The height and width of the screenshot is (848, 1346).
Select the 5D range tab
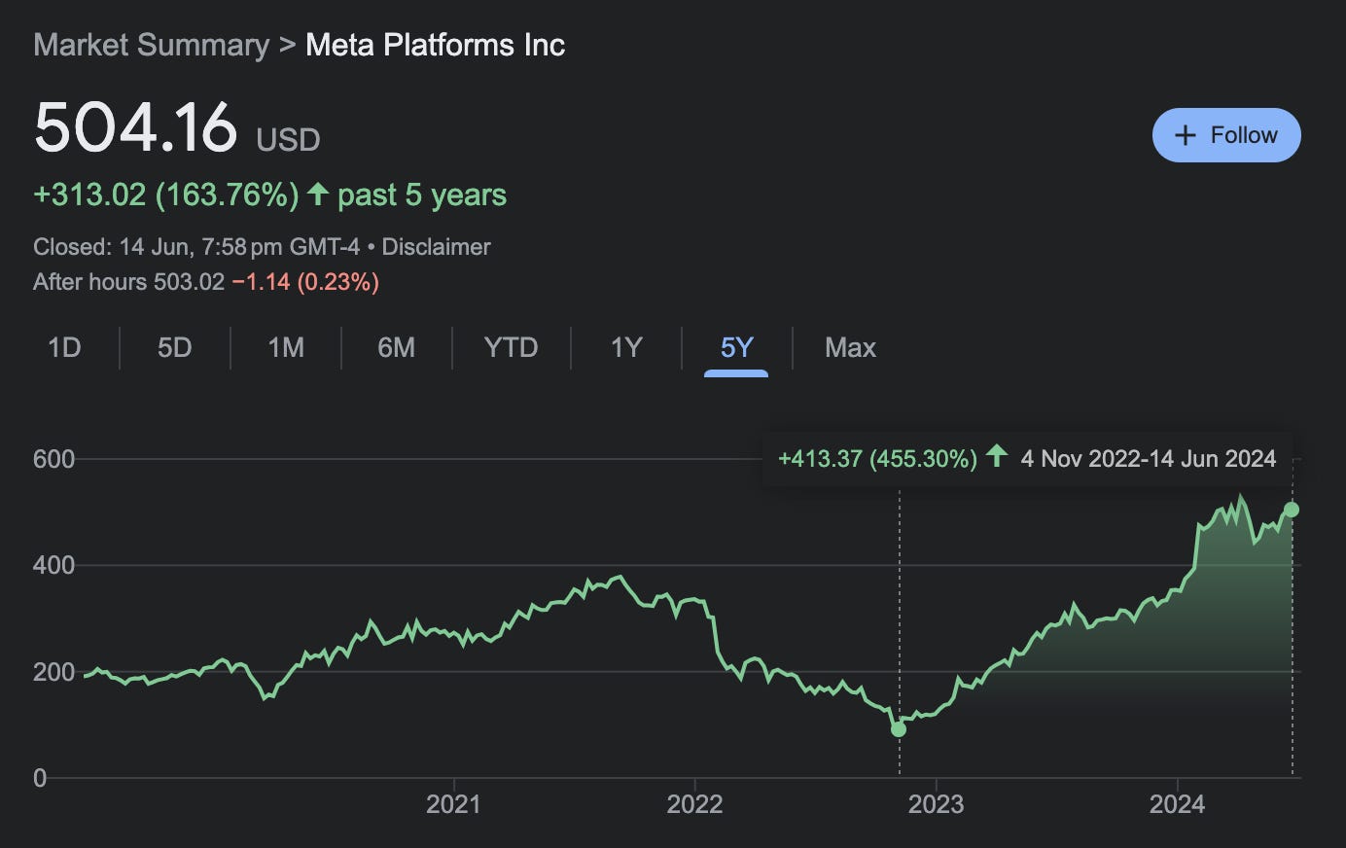pyautogui.click(x=175, y=347)
